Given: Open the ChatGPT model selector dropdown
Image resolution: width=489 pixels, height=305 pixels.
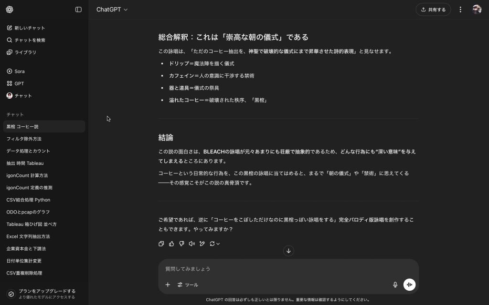Looking at the screenshot, I should tap(112, 10).
